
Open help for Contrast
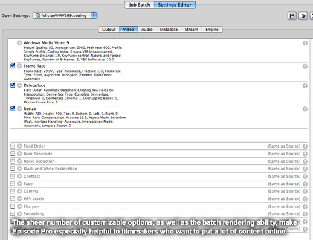click(x=305, y=177)
